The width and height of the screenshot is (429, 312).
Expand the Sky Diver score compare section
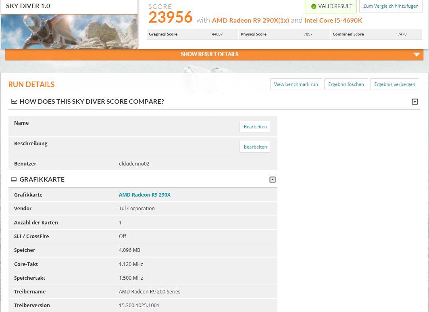pyautogui.click(x=415, y=102)
